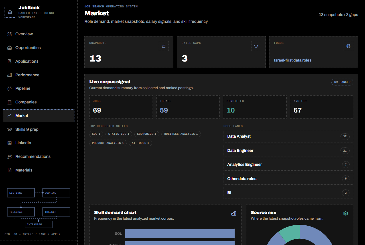Navigate to Performance
365x245 pixels.
pos(38,75)
